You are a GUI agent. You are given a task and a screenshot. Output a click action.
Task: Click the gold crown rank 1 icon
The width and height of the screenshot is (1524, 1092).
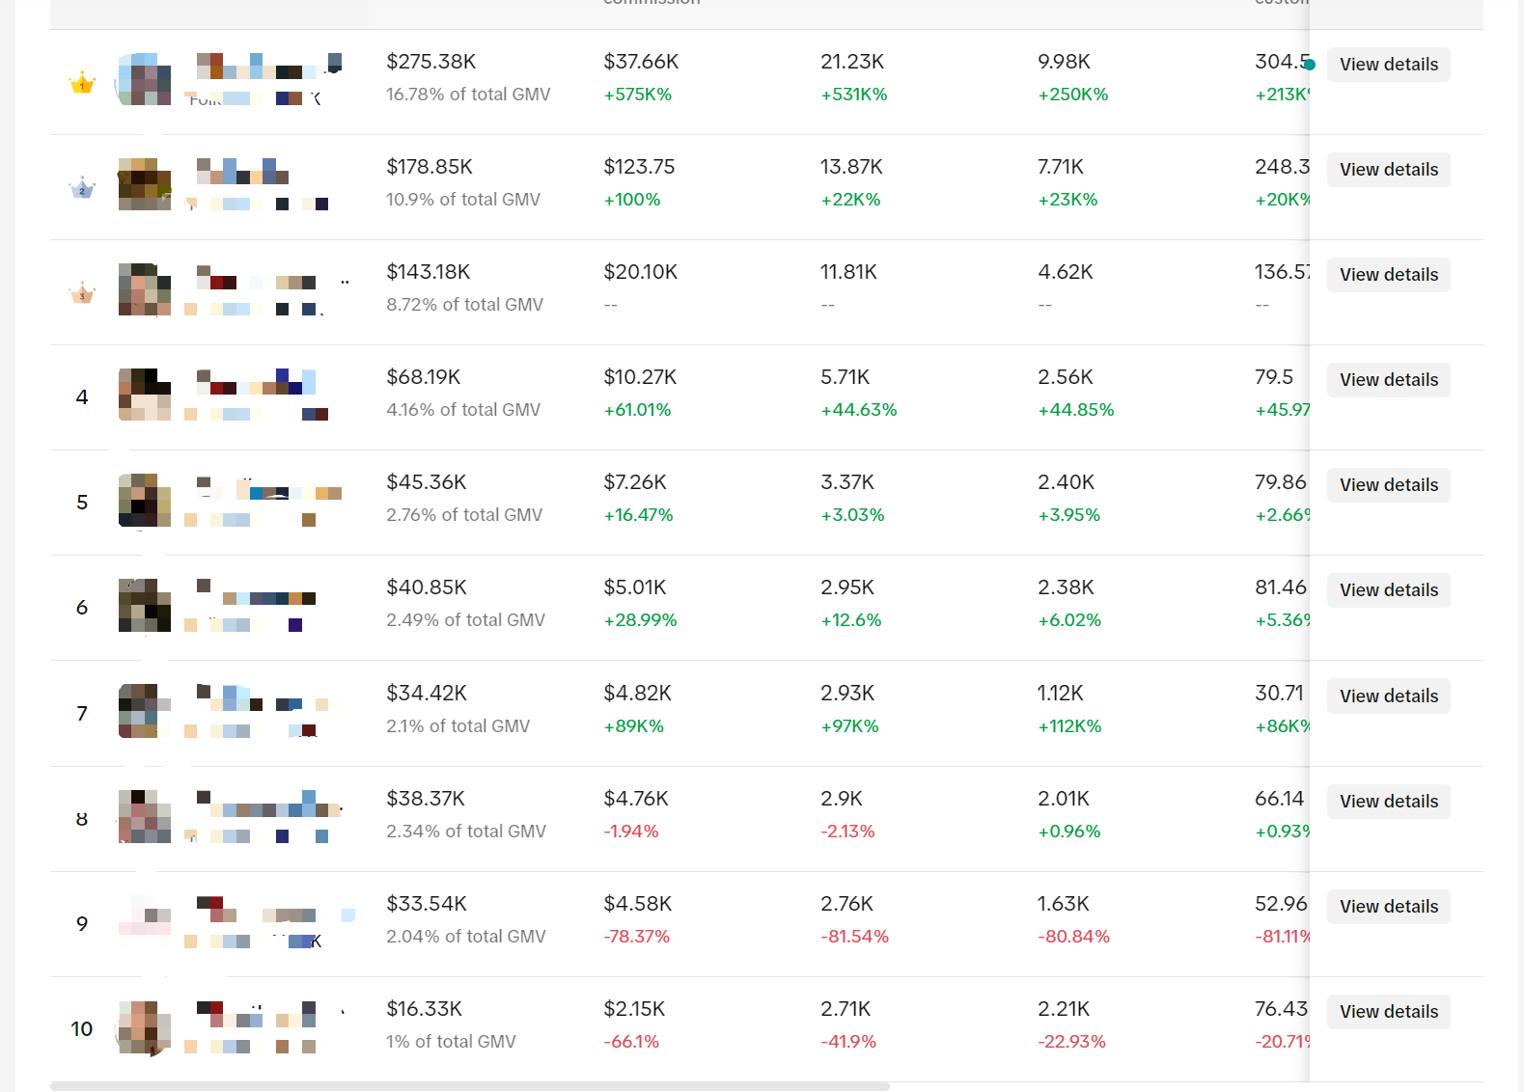(82, 83)
